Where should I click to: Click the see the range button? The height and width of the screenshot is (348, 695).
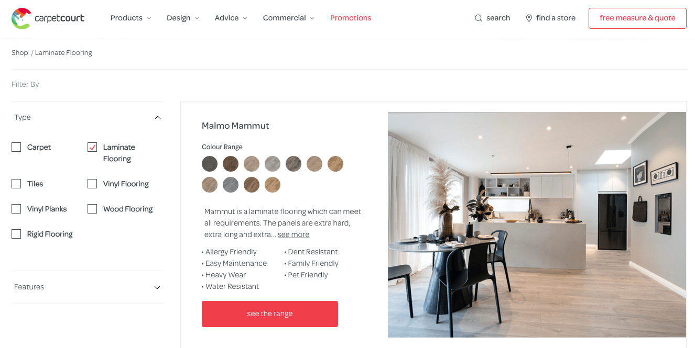point(270,314)
